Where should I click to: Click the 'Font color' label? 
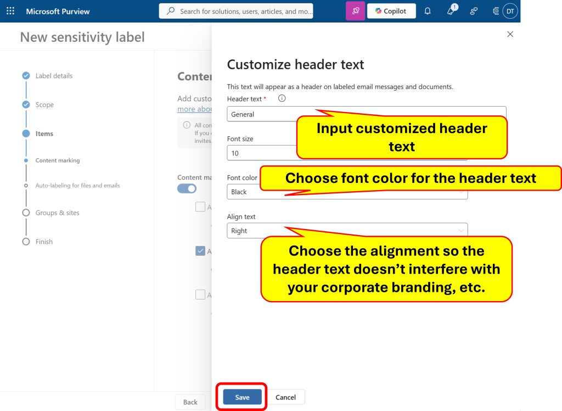click(x=242, y=177)
